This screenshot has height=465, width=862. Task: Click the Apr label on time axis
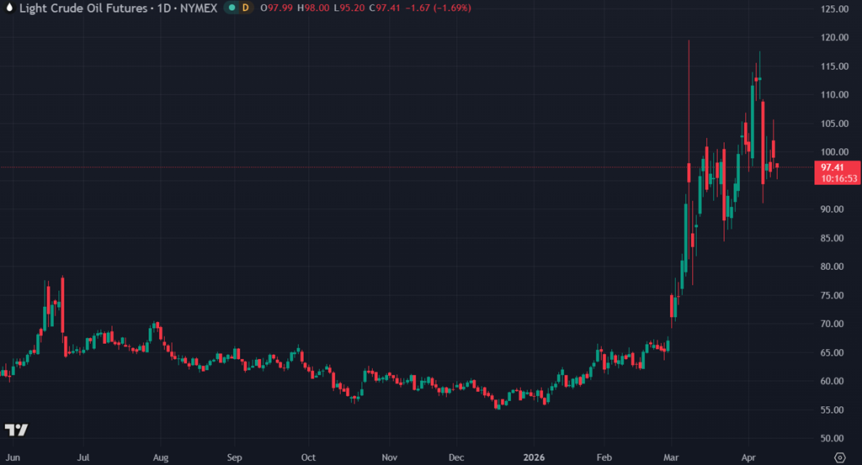click(x=748, y=458)
